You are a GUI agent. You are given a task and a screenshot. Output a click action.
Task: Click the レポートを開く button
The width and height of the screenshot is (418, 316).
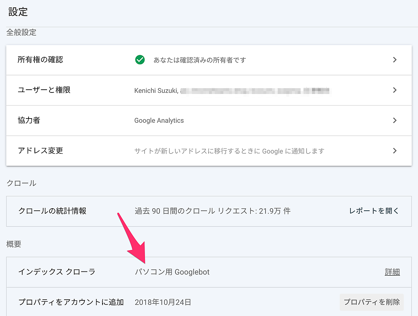(374, 211)
